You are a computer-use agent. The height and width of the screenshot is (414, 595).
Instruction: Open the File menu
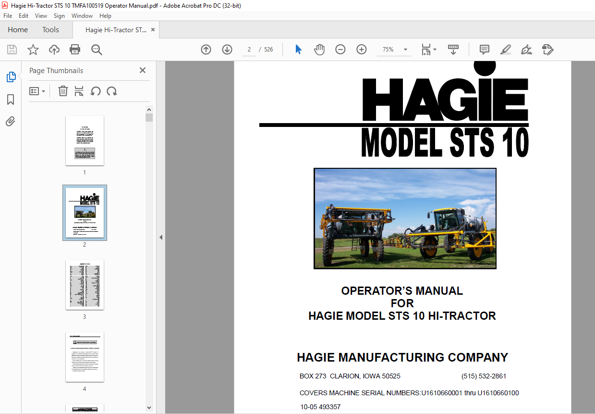click(x=8, y=16)
